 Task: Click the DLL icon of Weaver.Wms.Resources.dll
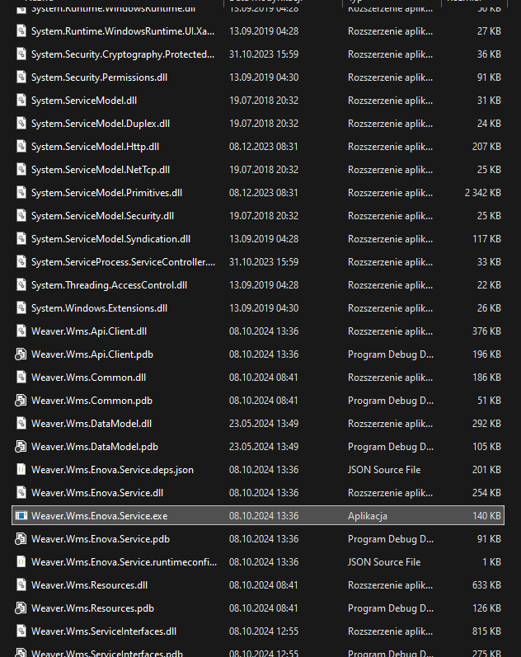[21, 585]
